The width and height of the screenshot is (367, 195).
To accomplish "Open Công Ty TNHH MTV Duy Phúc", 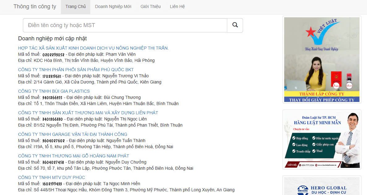I will [x=51, y=177].
